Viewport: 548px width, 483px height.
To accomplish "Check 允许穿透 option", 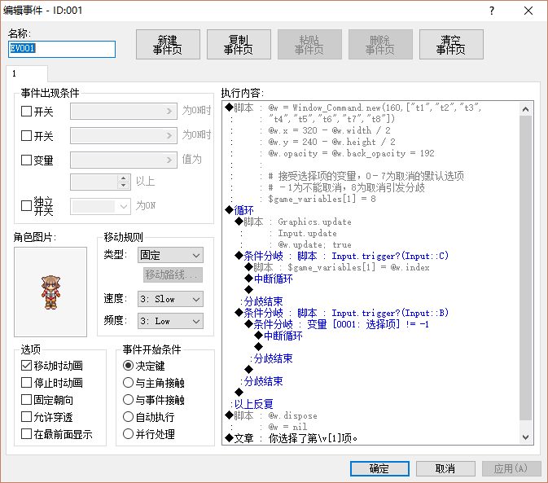I will (27, 417).
